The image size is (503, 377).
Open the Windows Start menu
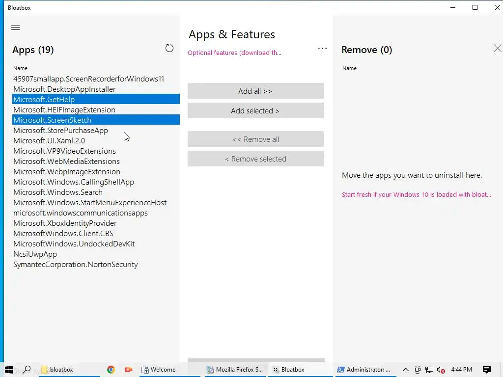point(9,370)
